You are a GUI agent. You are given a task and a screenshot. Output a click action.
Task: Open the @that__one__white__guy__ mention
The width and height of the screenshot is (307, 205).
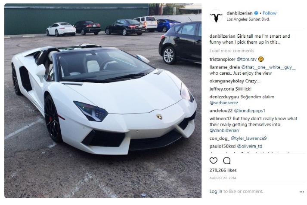pyautogui.click(x=268, y=67)
